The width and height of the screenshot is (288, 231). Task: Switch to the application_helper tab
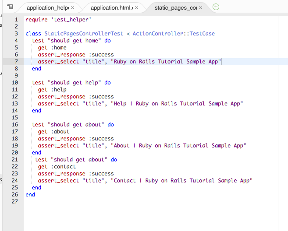[48, 8]
